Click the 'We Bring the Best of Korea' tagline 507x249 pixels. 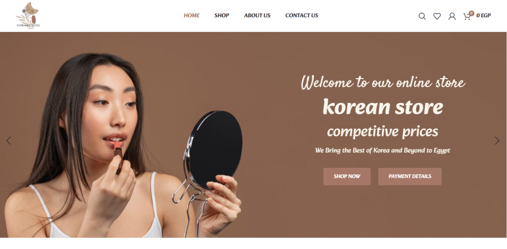[383, 150]
